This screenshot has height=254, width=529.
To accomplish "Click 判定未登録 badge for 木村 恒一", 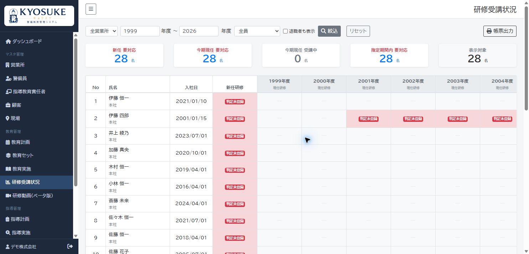I will click(x=235, y=170).
